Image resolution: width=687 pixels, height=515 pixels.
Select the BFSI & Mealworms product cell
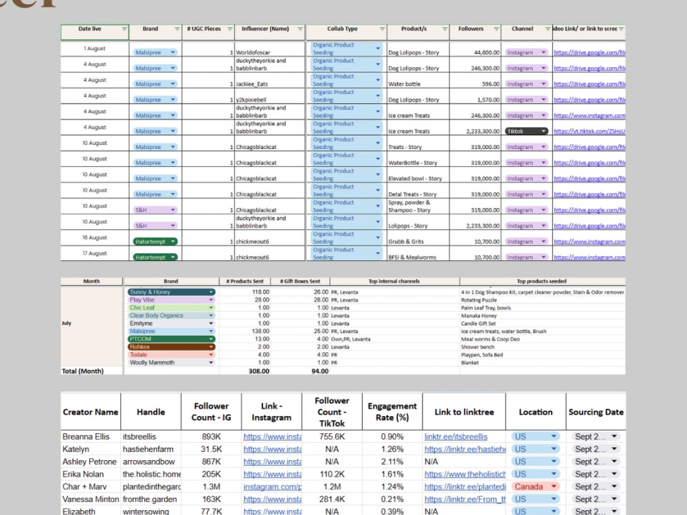click(418, 254)
